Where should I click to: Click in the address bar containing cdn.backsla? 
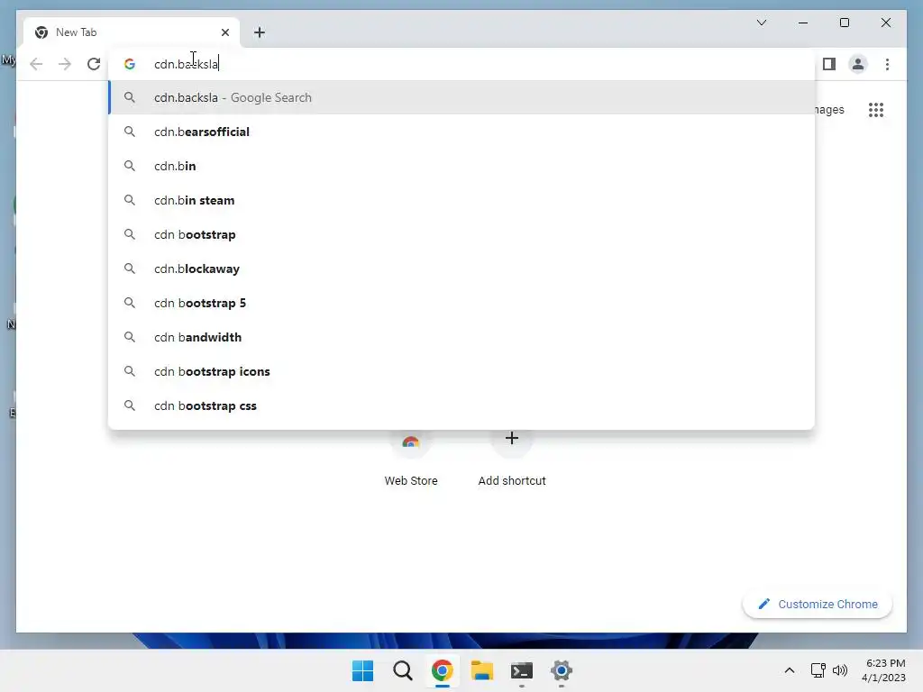[x=461, y=64]
